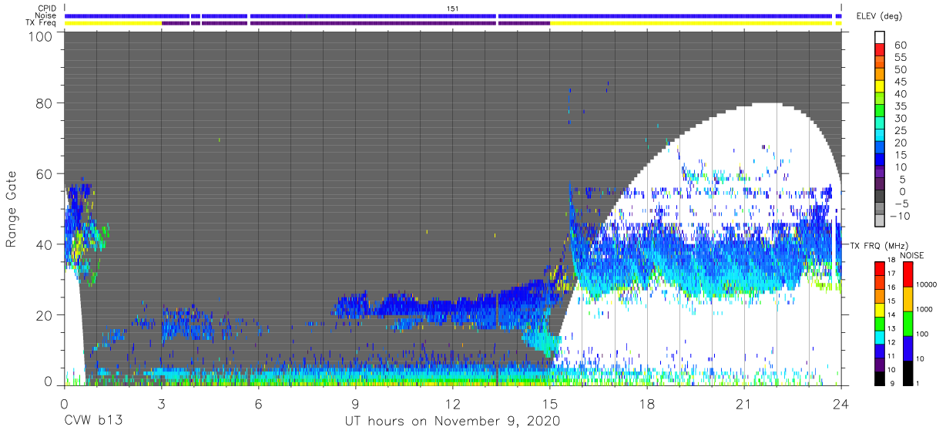946x437 pixels.
Task: Click the 10000 label on NOISE colorbar
Action: pyautogui.click(x=926, y=284)
